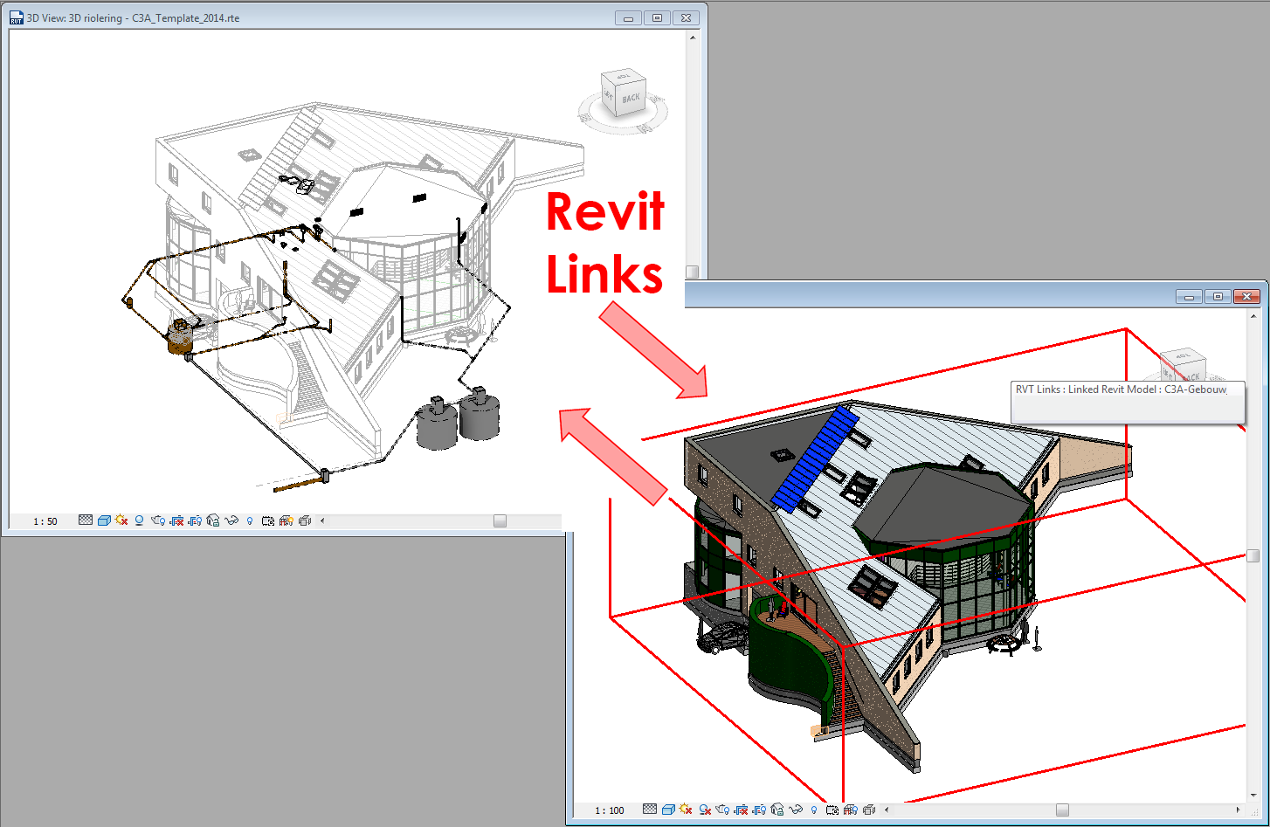Open Temporary Hide/Isolate glasses menu in riolering view

tap(231, 520)
